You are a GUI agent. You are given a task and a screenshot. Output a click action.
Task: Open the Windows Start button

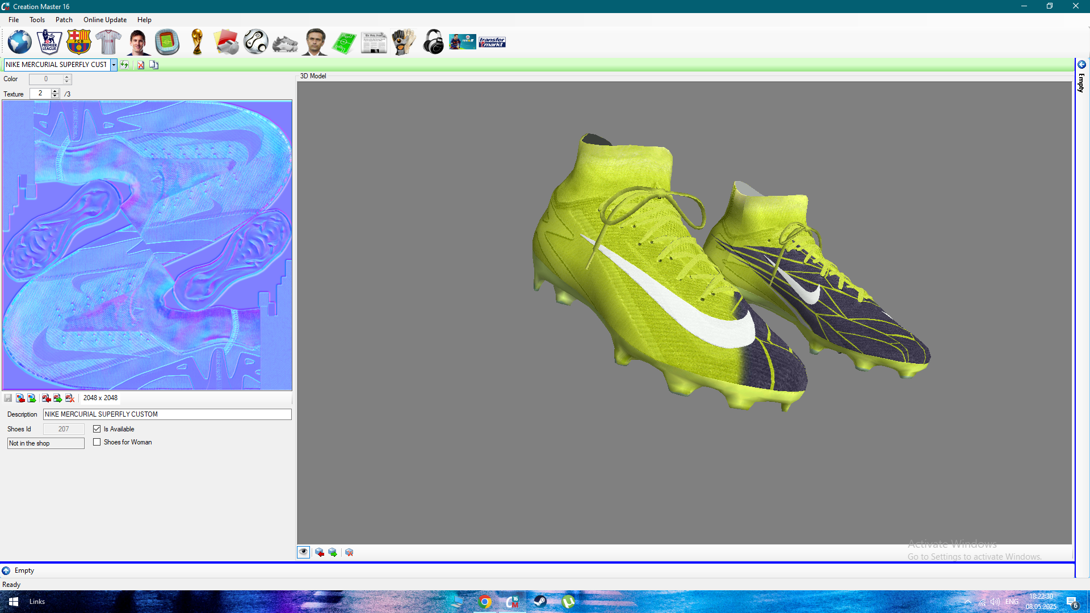point(14,602)
